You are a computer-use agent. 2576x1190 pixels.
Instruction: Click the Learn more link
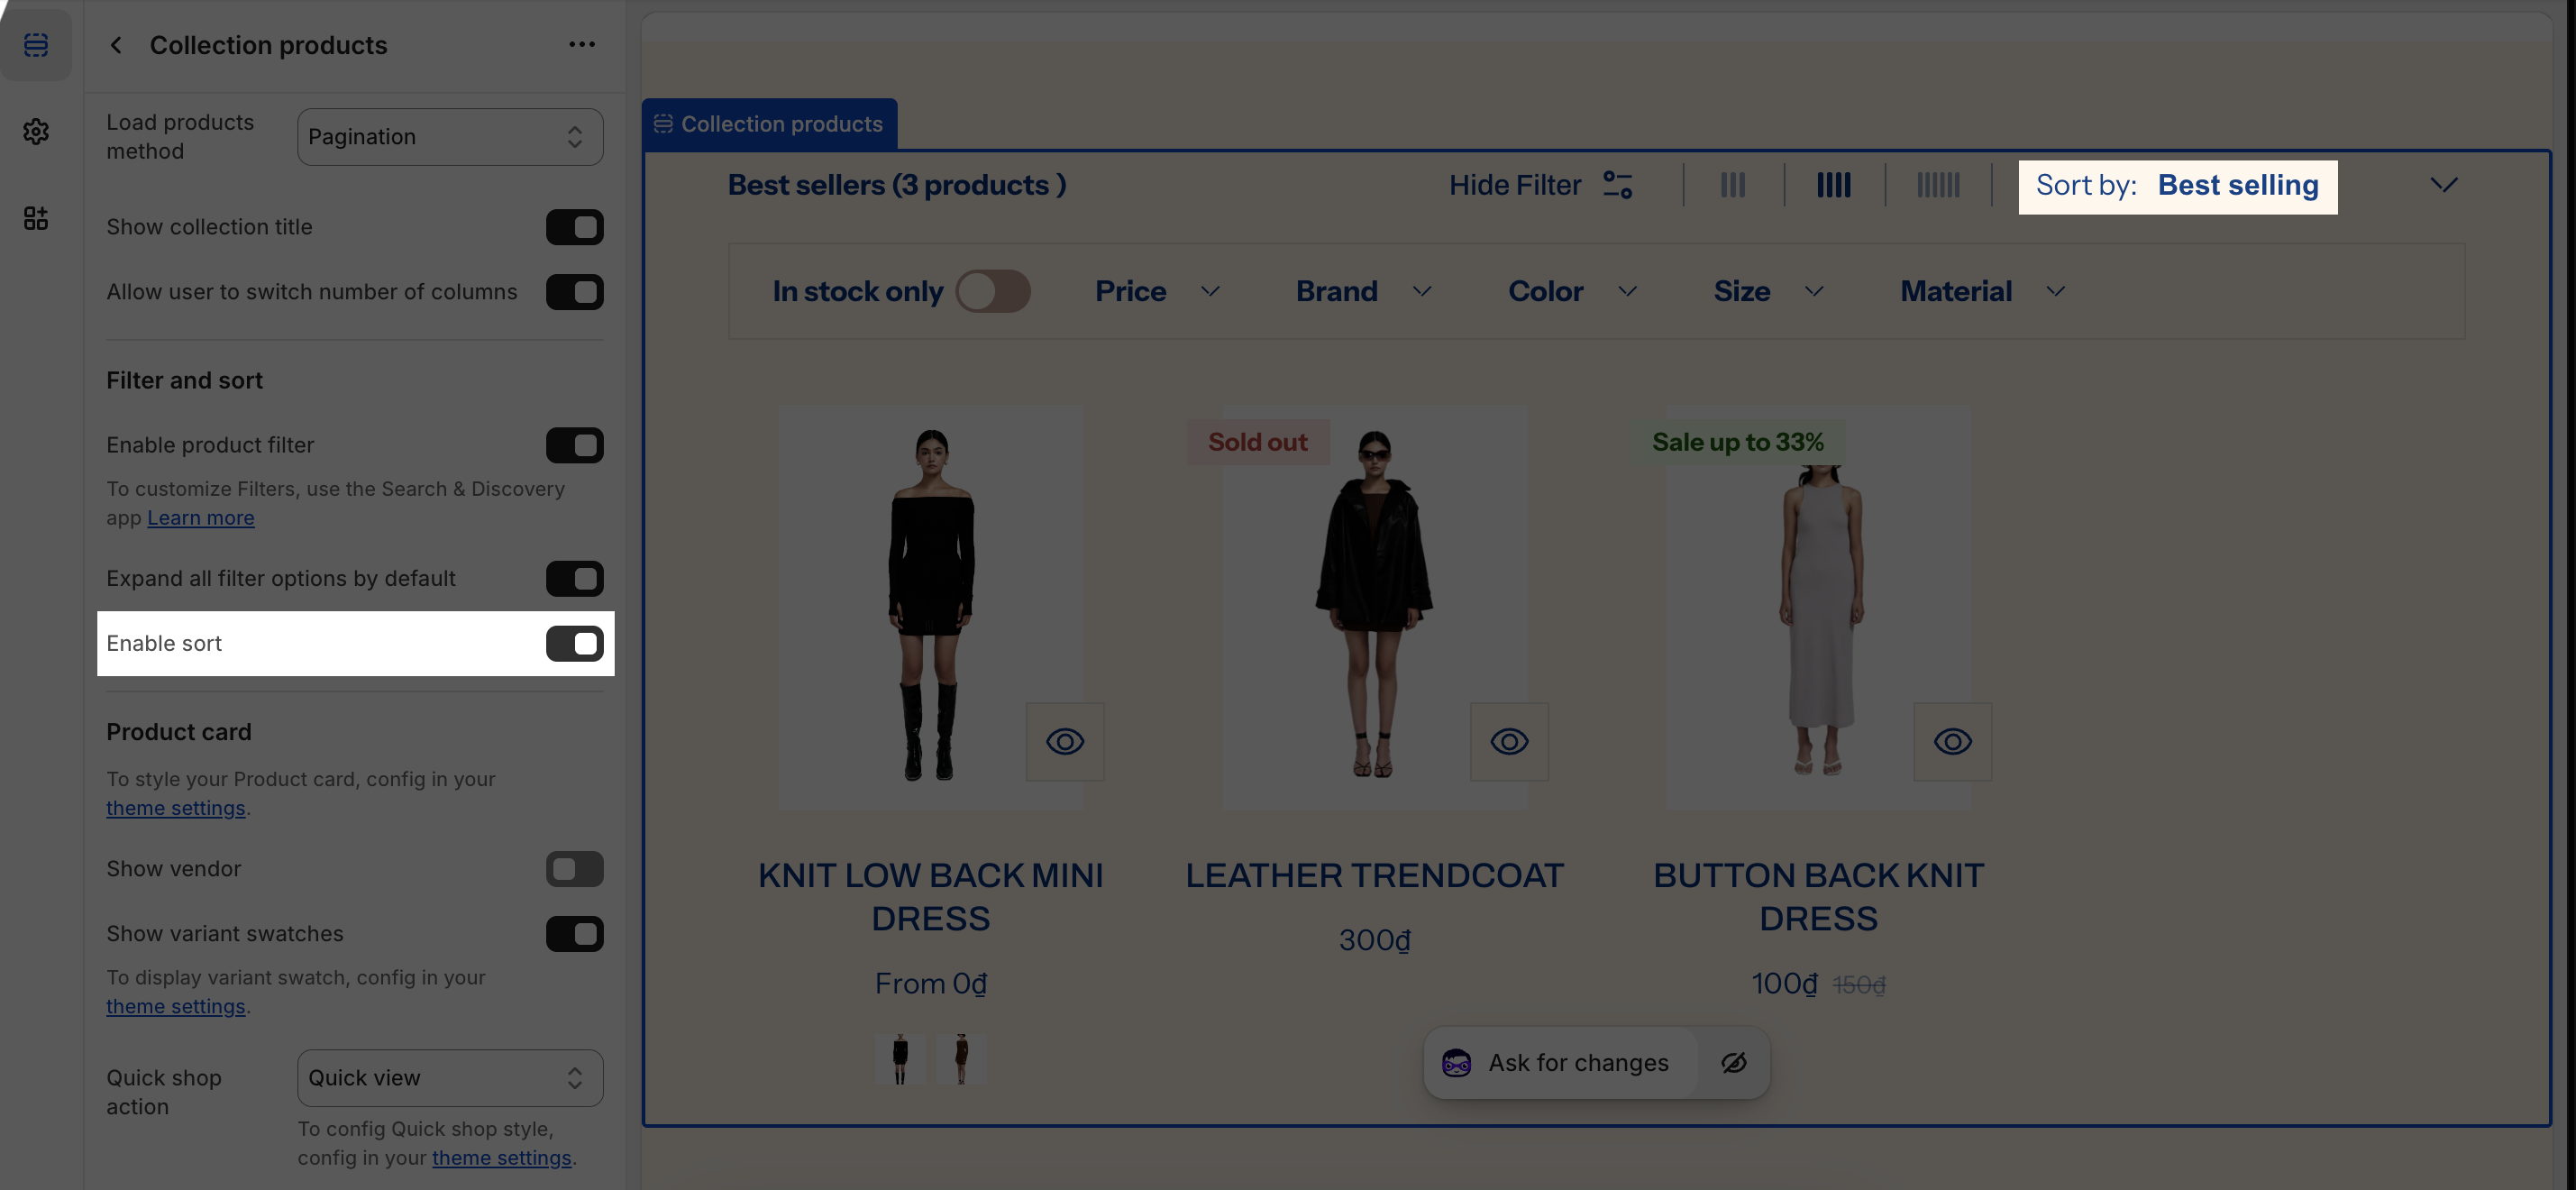pos(200,518)
